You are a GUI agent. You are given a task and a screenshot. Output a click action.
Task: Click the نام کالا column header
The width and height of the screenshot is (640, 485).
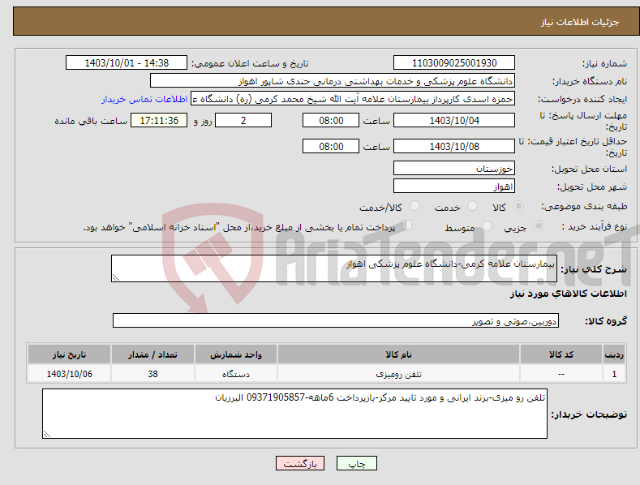tap(398, 354)
